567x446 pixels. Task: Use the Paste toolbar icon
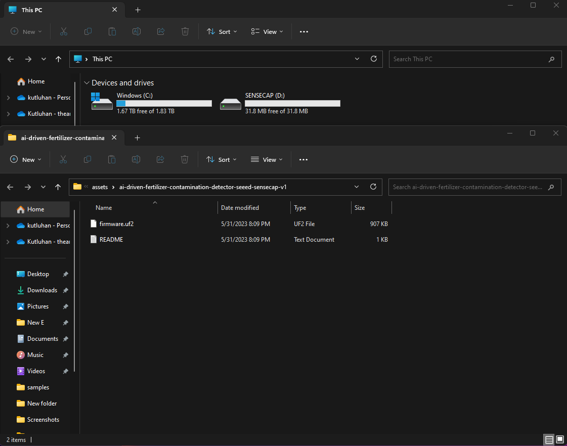[111, 159]
